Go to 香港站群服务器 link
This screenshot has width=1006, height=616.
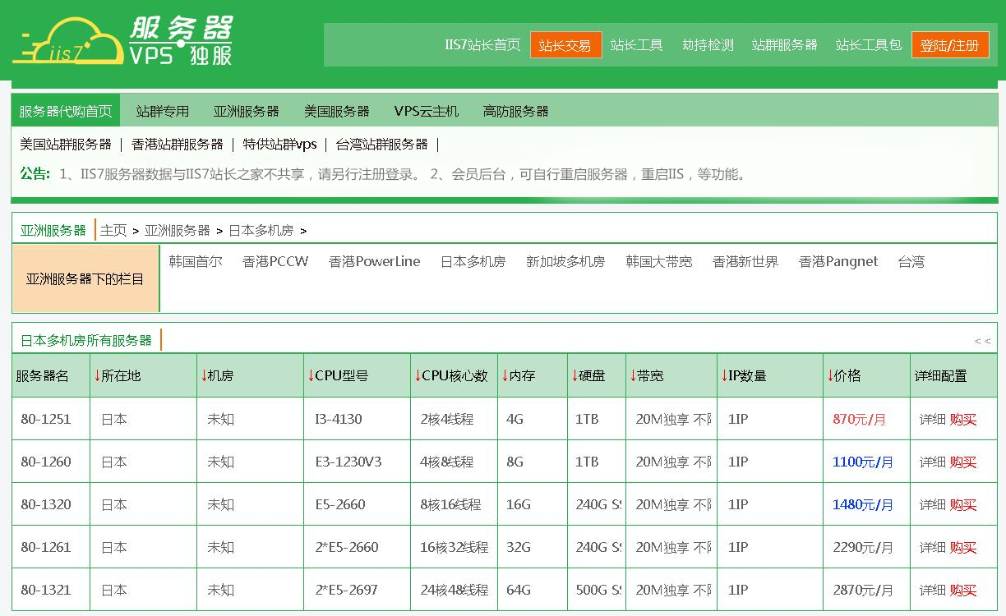click(x=177, y=145)
